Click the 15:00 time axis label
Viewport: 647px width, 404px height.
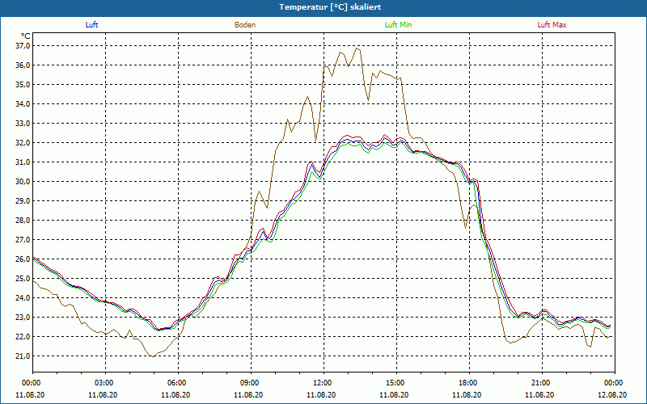tap(394, 383)
